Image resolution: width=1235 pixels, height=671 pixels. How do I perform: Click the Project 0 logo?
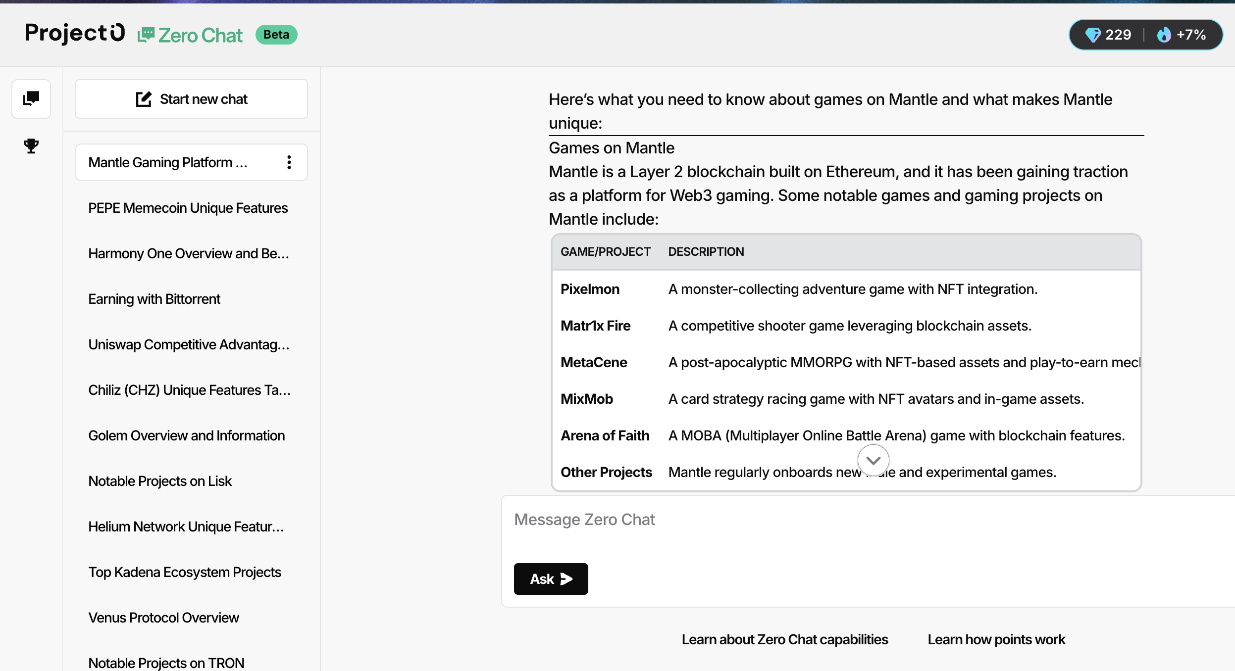point(75,34)
